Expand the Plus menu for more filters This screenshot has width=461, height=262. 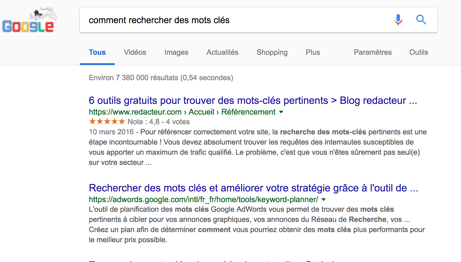pyautogui.click(x=313, y=52)
